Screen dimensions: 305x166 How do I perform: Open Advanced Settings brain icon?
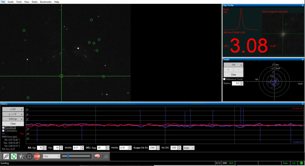pyautogui.click(x=97, y=156)
